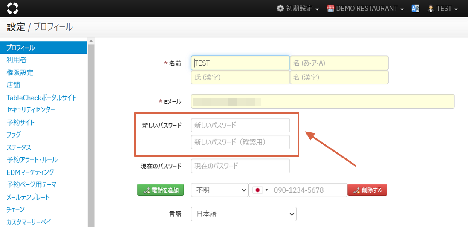Click the translate language icon

click(416, 9)
